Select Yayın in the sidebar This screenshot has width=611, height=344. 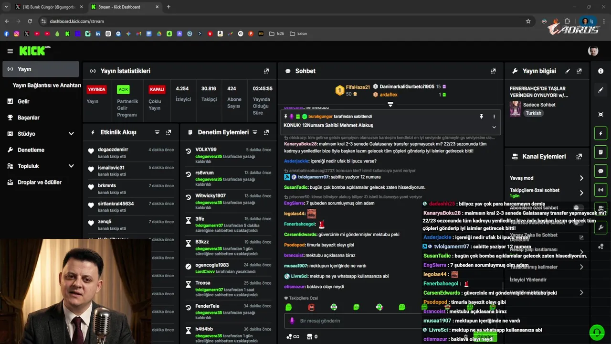pos(41,69)
